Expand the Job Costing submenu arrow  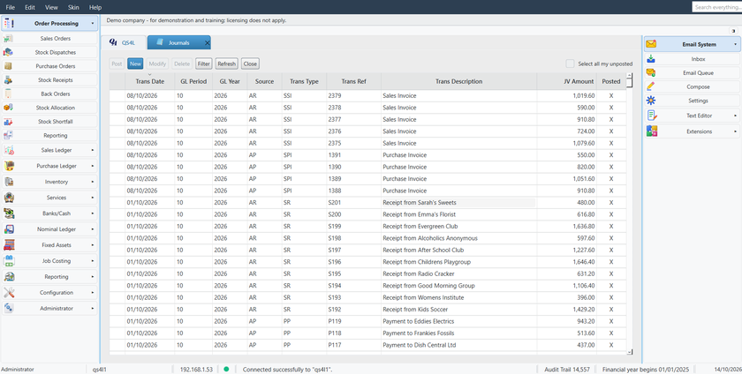coord(92,260)
